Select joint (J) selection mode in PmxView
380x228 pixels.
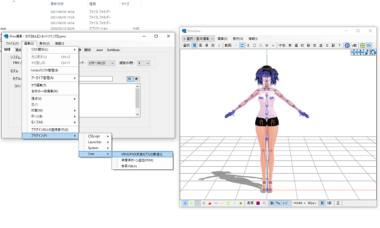[219, 45]
